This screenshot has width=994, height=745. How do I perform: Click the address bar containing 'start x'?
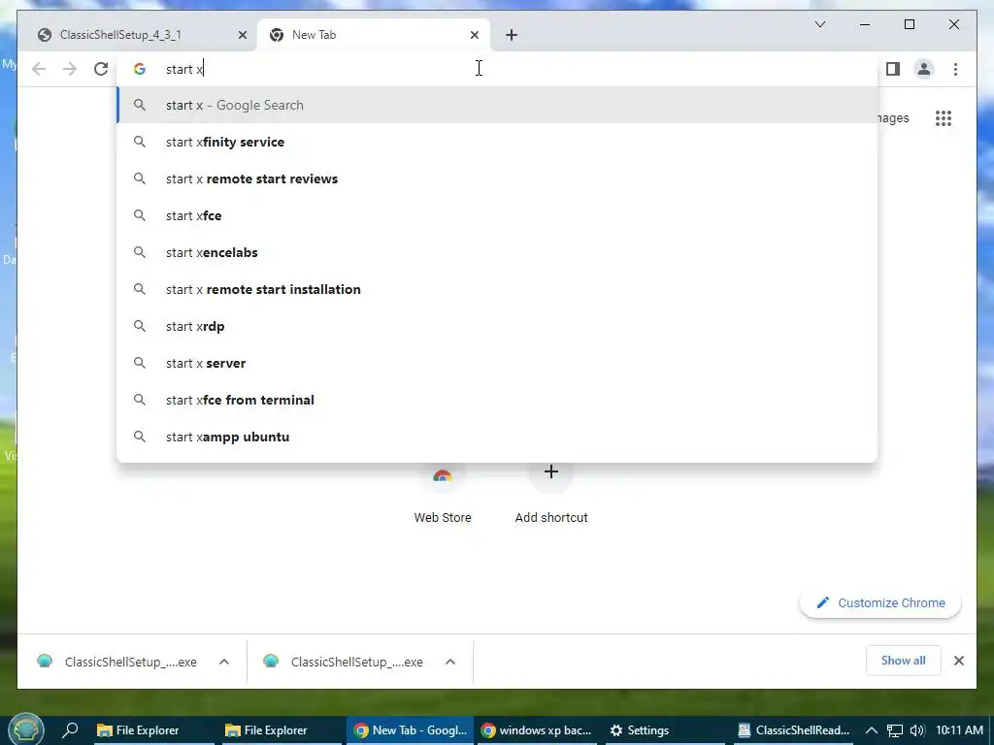pyautogui.click(x=496, y=69)
